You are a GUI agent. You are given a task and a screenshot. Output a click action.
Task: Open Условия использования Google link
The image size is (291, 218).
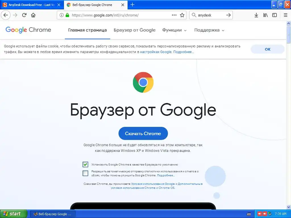[153, 184]
